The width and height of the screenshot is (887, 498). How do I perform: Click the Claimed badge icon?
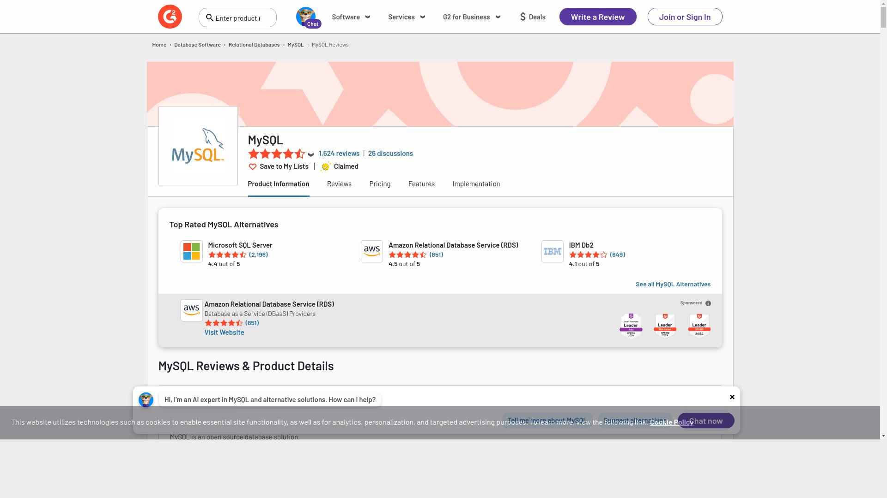click(326, 166)
